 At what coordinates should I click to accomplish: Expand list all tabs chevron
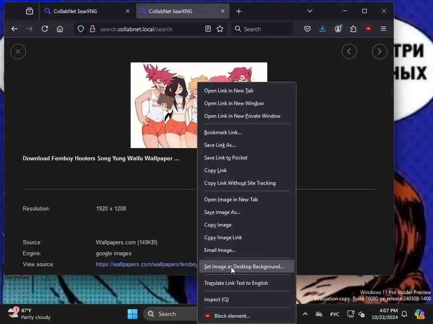310,11
